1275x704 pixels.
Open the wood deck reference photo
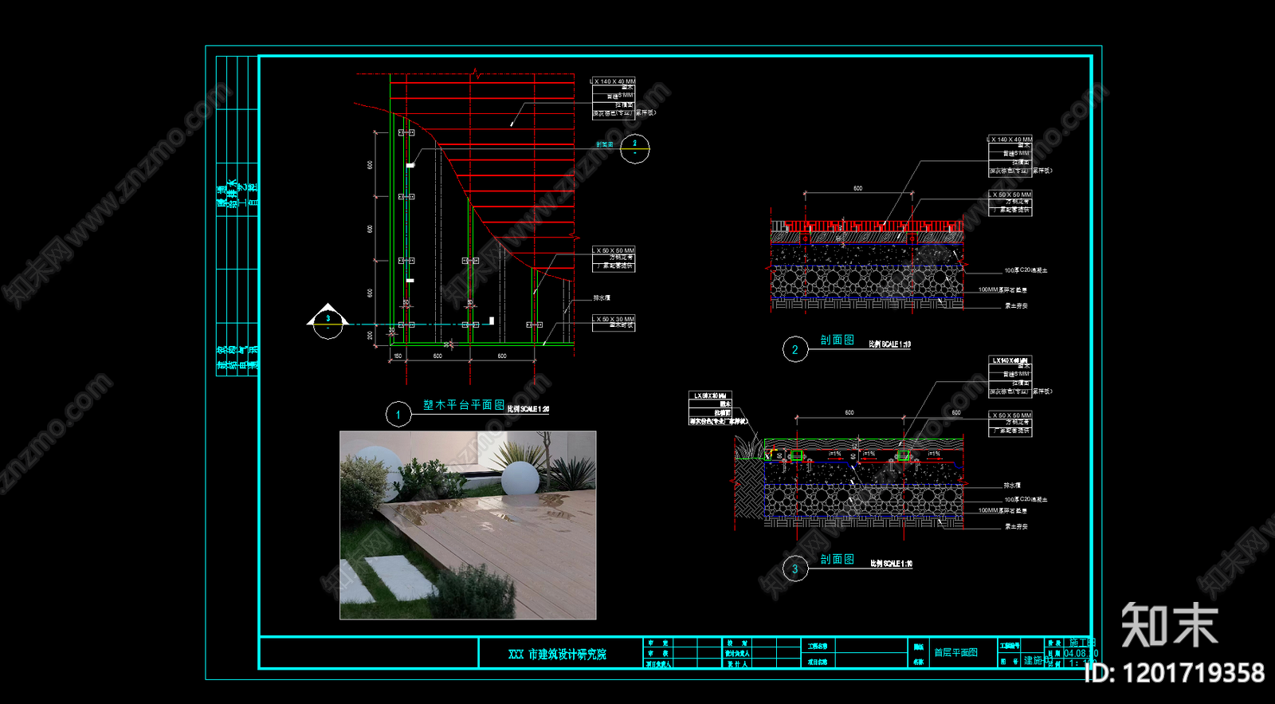[x=468, y=525]
